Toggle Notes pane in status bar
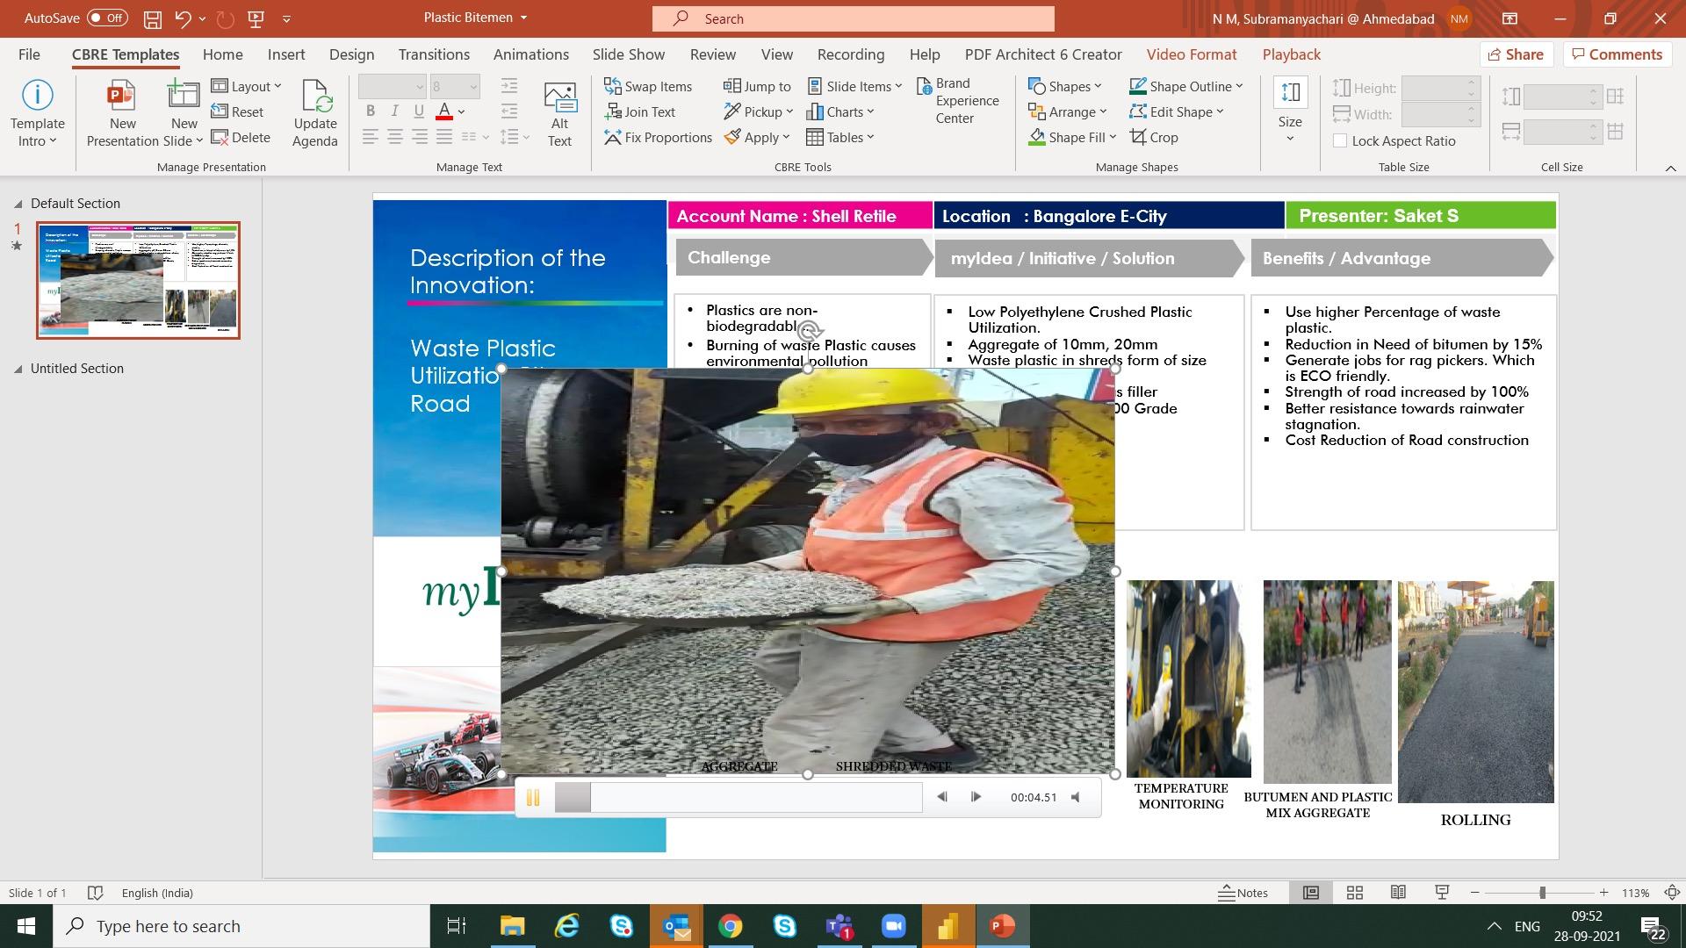Image resolution: width=1686 pixels, height=948 pixels. pos(1243,893)
